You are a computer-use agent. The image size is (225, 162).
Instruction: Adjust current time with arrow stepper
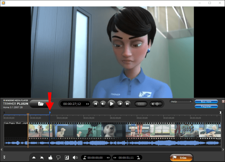tap(87, 104)
